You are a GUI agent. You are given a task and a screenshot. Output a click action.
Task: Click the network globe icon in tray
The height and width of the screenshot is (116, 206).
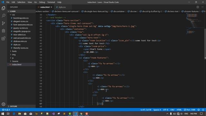coord(178,114)
